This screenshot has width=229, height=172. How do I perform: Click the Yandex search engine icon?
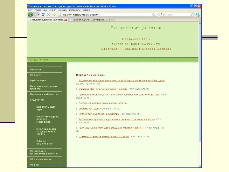pyautogui.click(x=161, y=15)
